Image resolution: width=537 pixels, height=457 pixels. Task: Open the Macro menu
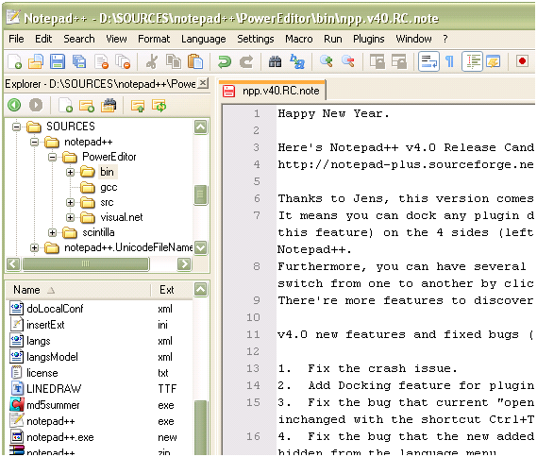(x=298, y=39)
